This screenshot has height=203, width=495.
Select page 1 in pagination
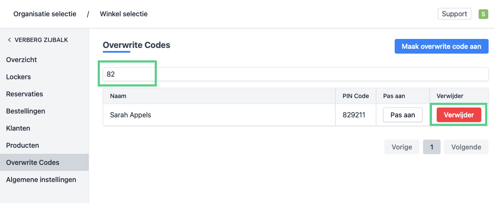point(432,147)
